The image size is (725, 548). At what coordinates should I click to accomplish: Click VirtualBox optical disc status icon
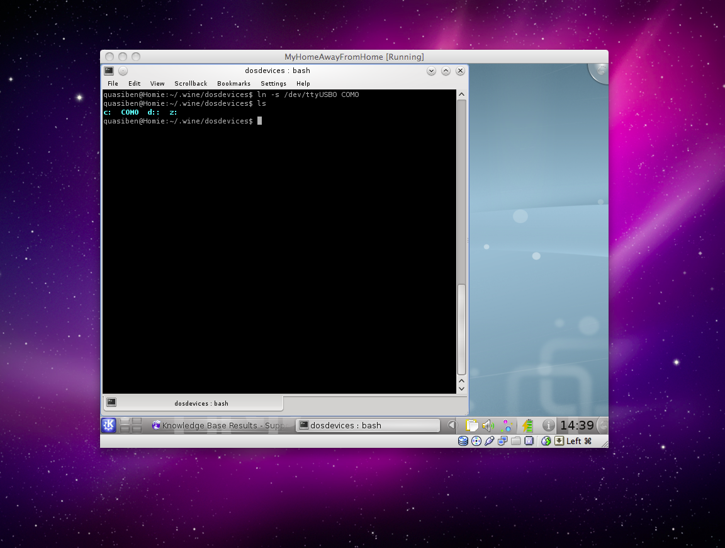point(476,441)
